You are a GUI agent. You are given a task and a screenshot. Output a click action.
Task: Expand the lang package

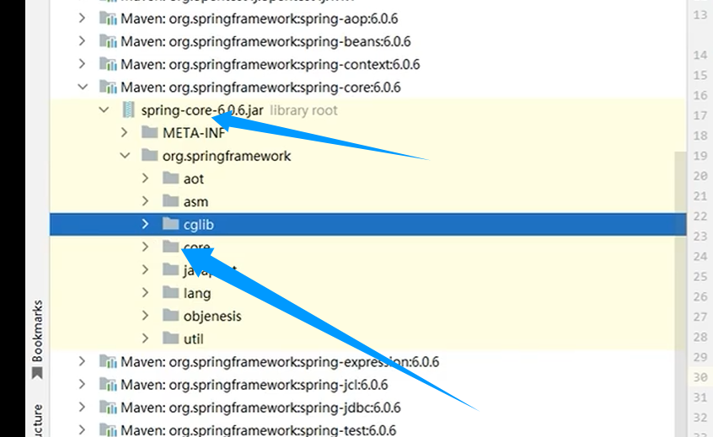point(146,292)
